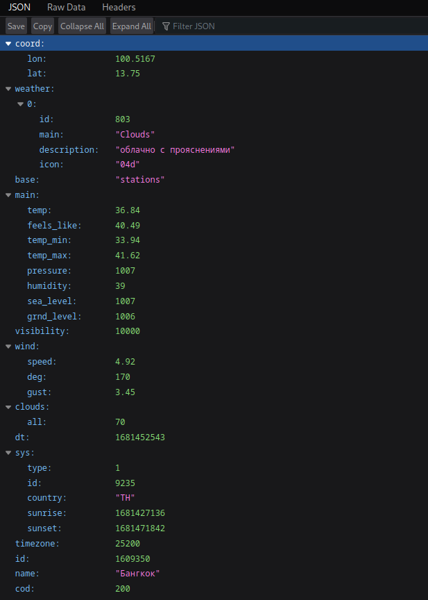This screenshot has width=428, height=600.
Task: Switch to the Raw Data tab
Action: point(66,7)
